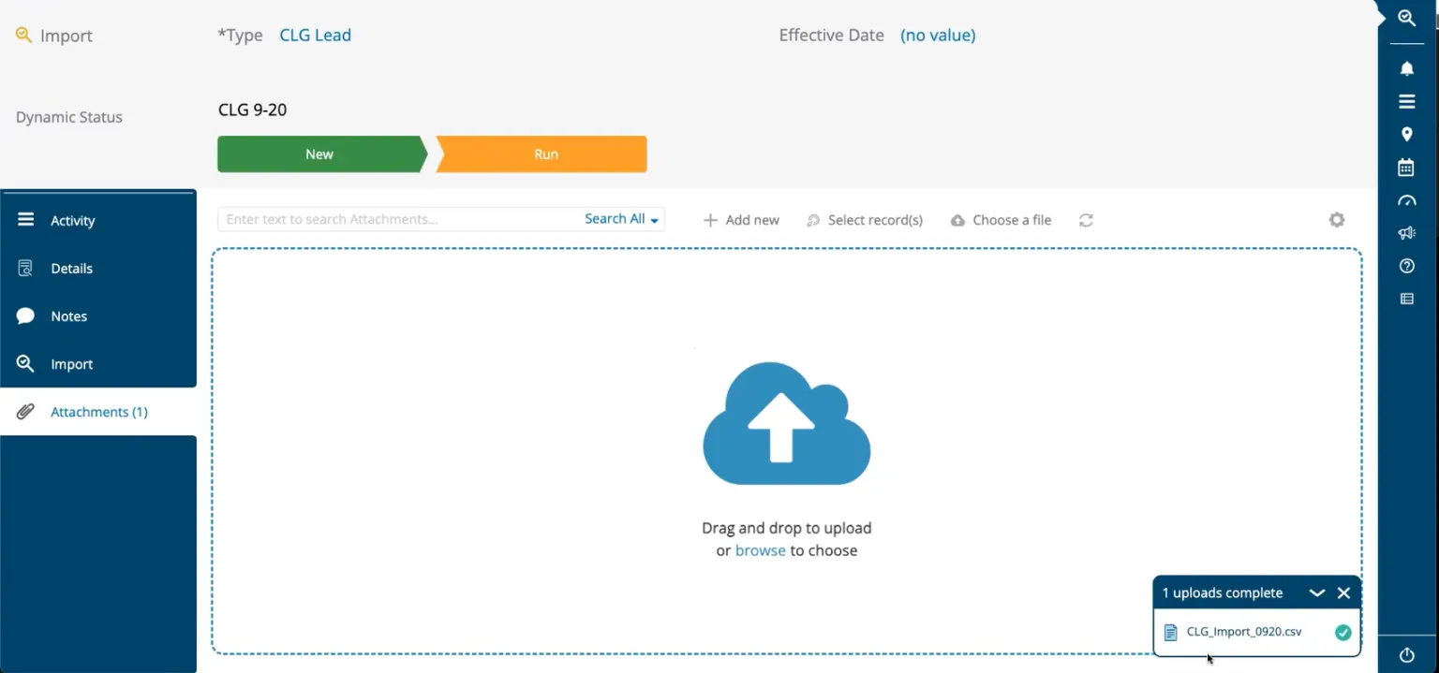1439x673 pixels.
Task: Switch to the Details tab
Action: (71, 269)
